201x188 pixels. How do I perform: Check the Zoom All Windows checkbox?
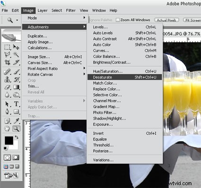click(x=118, y=20)
